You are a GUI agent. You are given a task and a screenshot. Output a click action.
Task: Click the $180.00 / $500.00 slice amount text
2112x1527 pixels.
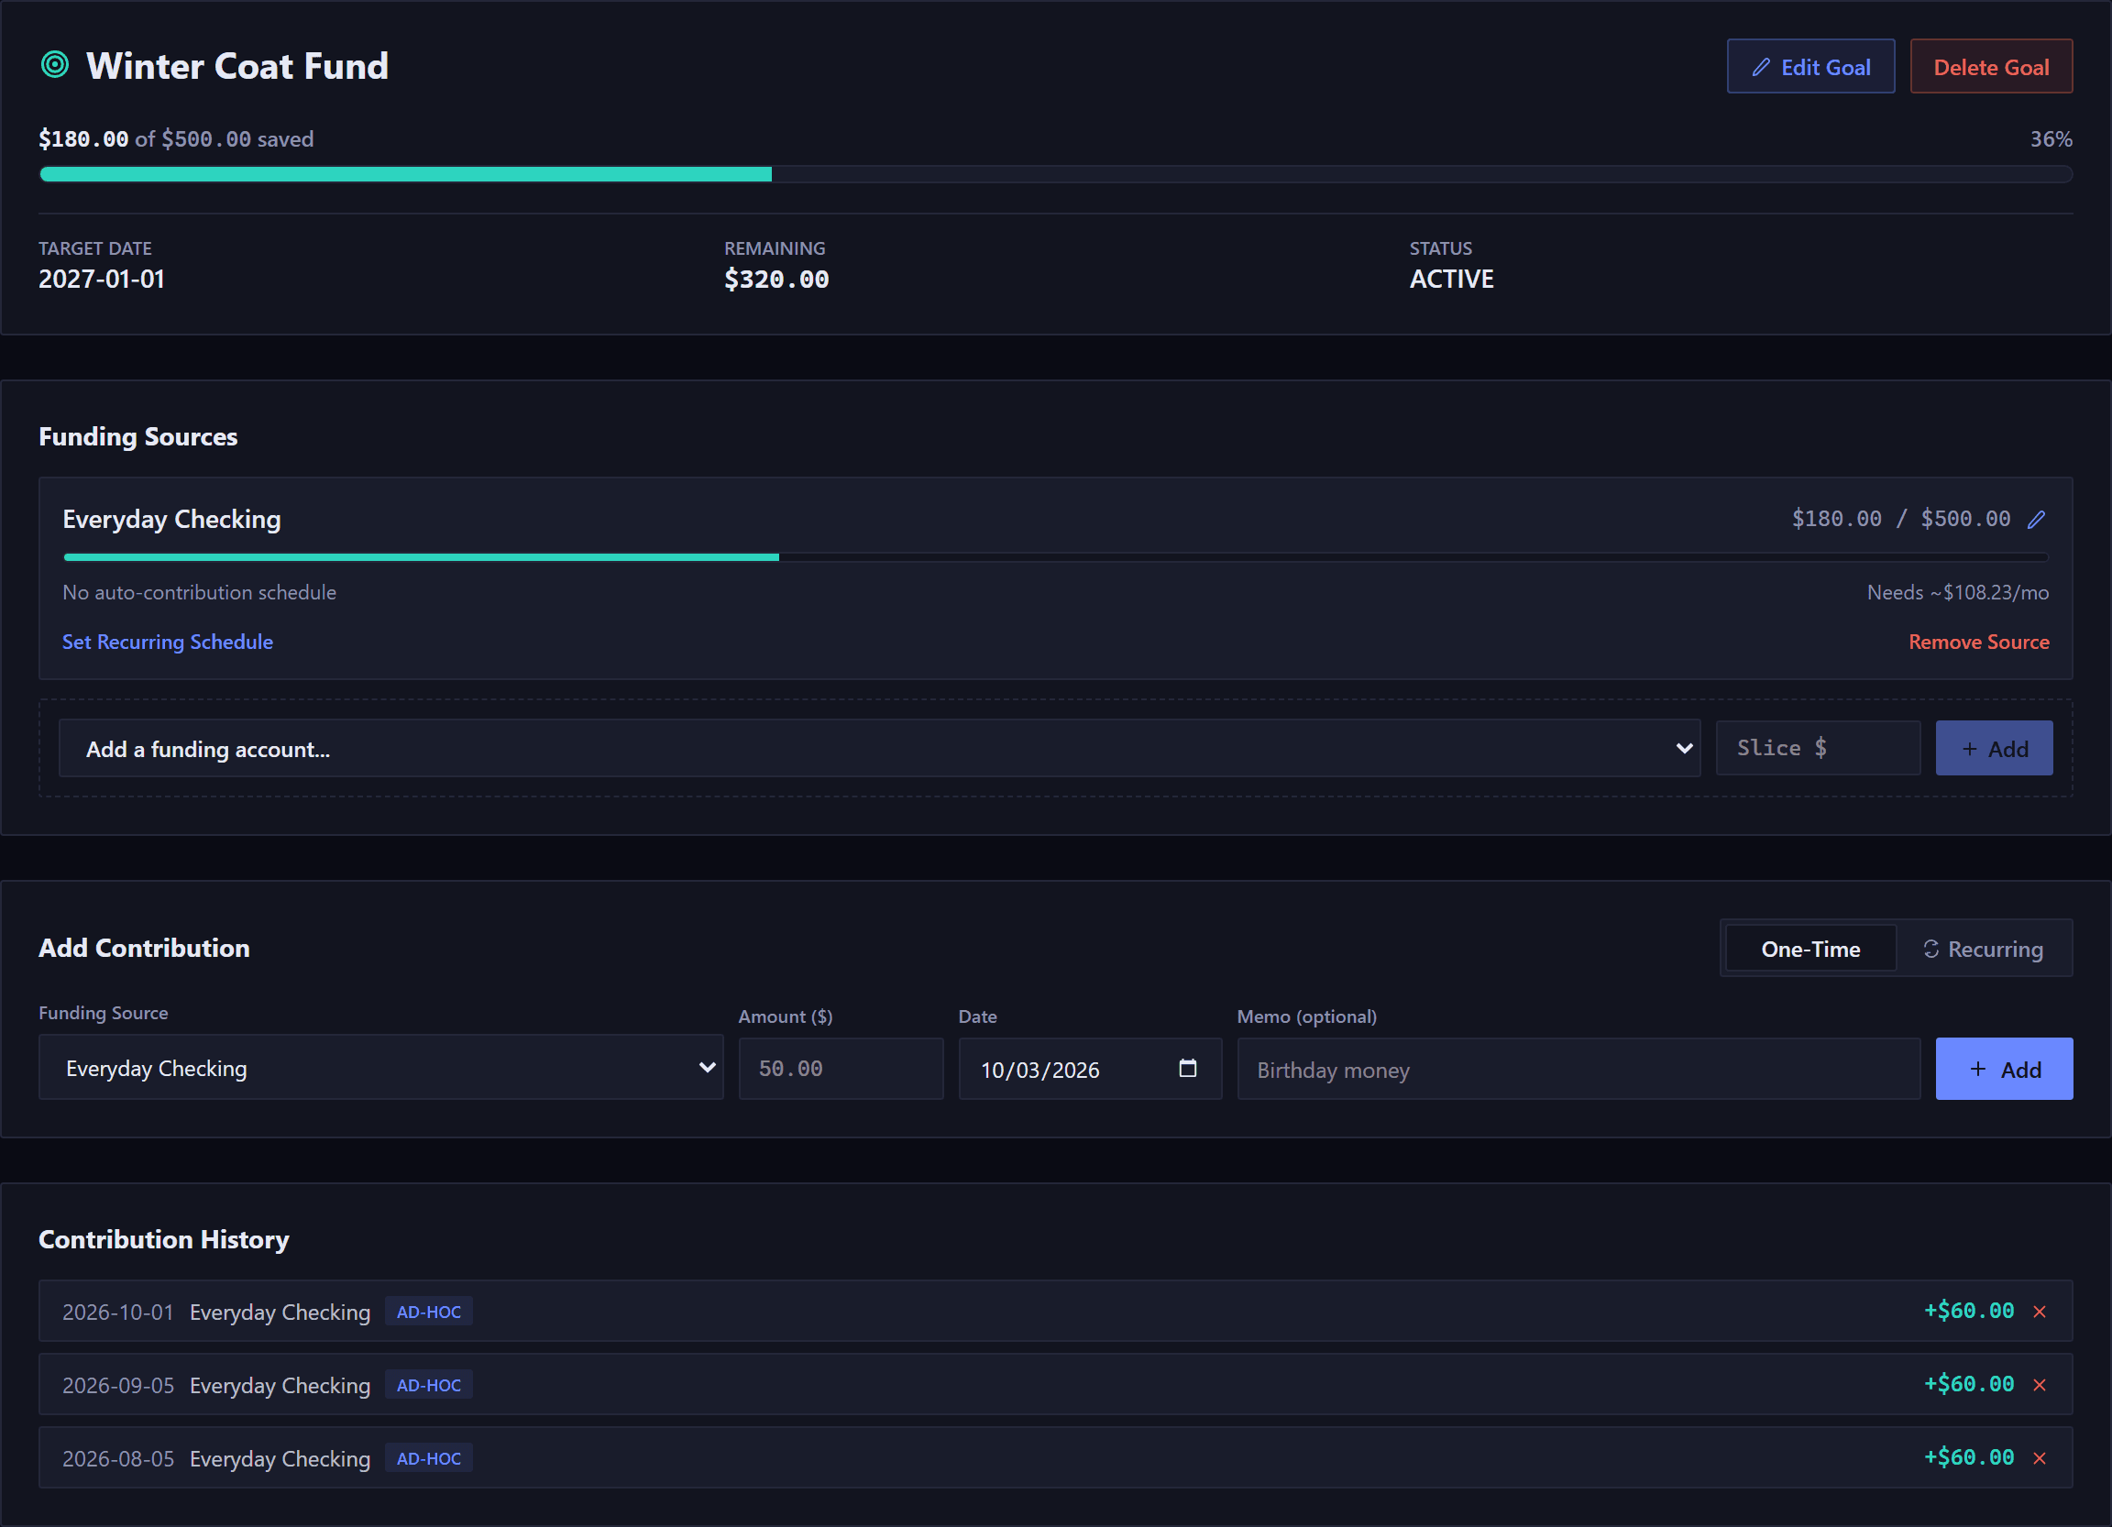click(1900, 519)
